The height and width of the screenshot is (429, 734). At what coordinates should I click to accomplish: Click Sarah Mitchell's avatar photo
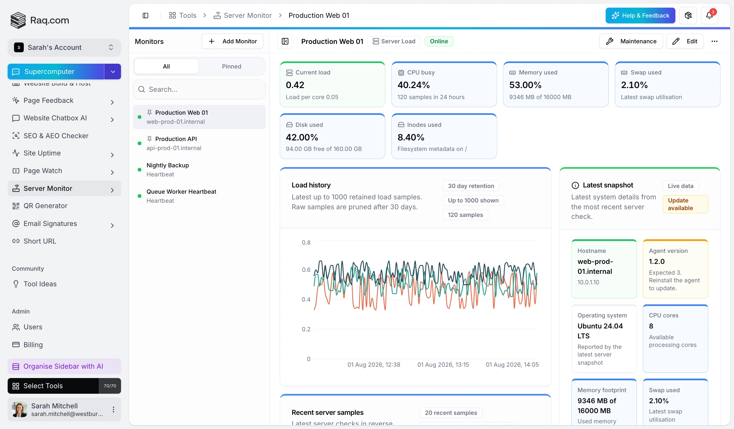[x=20, y=409]
